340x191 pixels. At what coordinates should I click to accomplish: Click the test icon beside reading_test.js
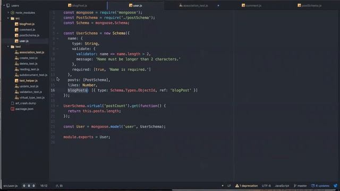pos(16,70)
